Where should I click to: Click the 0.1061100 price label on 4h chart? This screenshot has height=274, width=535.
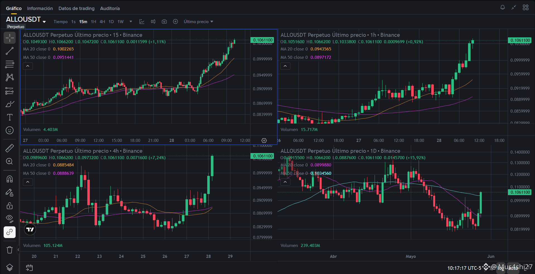click(x=263, y=156)
